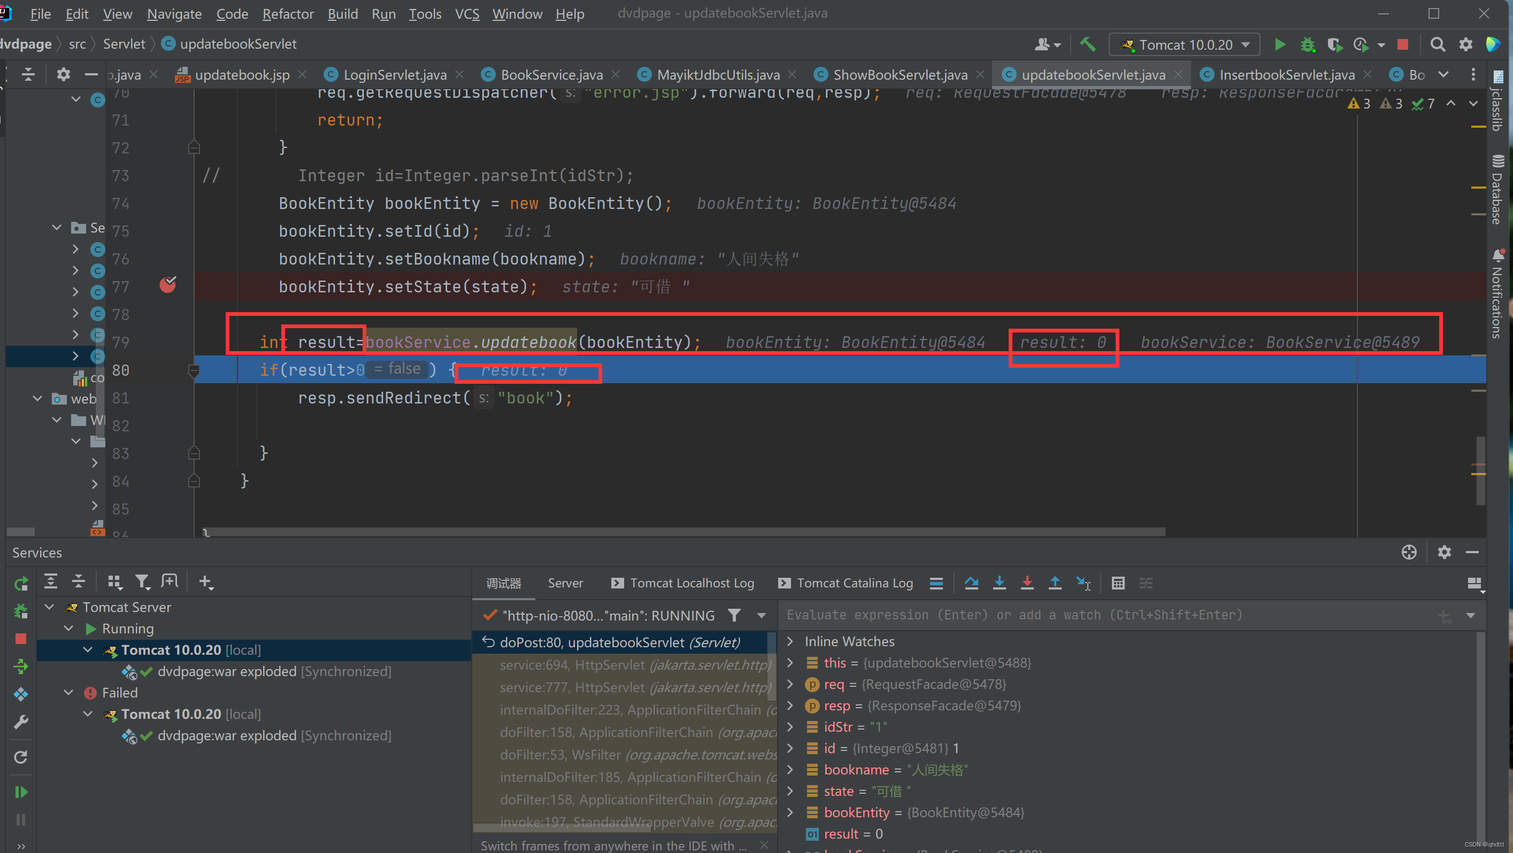Open the Refactor menu

[x=288, y=13]
